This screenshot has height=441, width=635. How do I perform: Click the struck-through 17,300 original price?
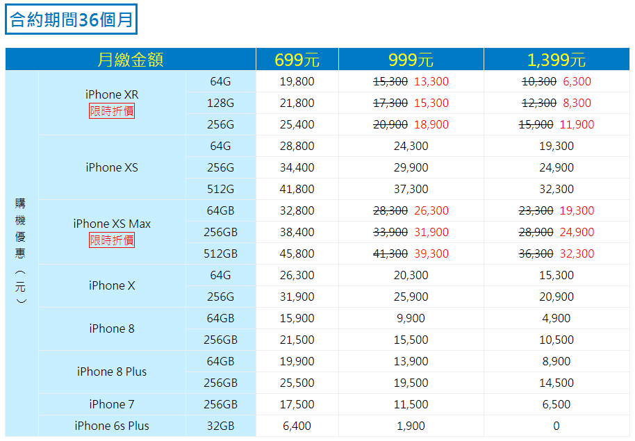[x=390, y=103]
